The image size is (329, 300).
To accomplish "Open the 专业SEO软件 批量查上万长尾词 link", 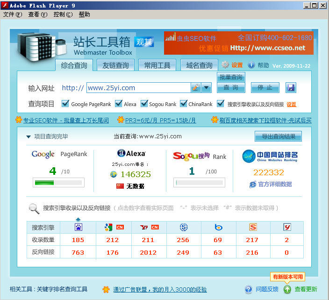I will pyautogui.click(x=66, y=120).
